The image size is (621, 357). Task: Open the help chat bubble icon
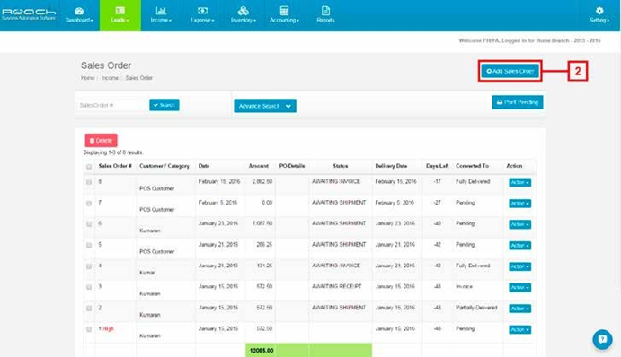pos(602,339)
